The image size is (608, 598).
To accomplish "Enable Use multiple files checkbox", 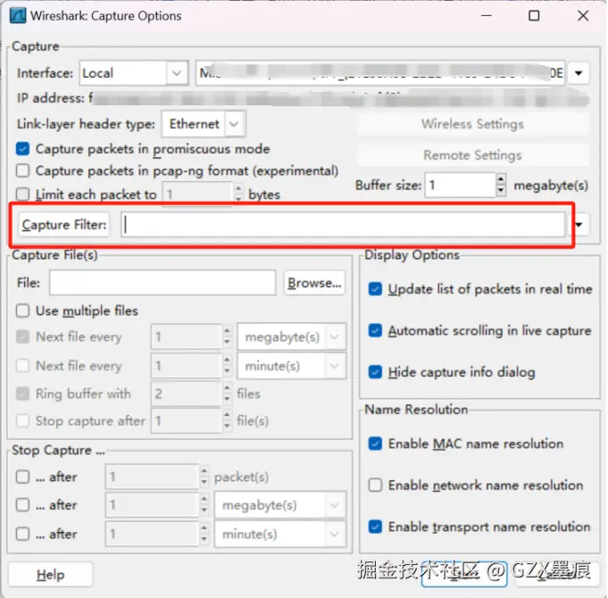I will tap(22, 311).
